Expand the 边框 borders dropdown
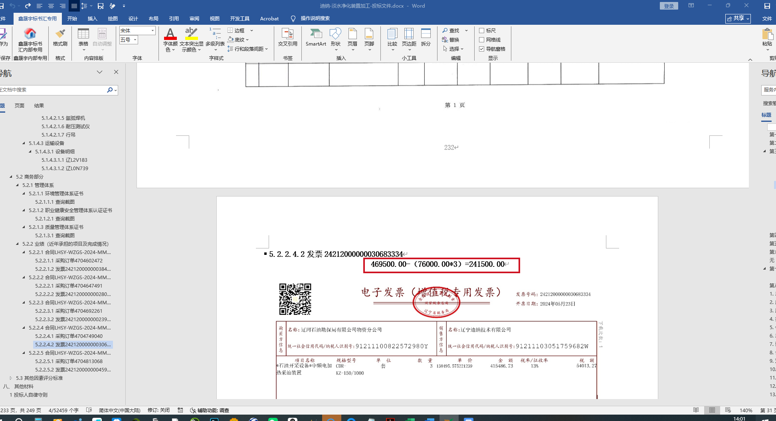This screenshot has width=776, height=421. [251, 30]
